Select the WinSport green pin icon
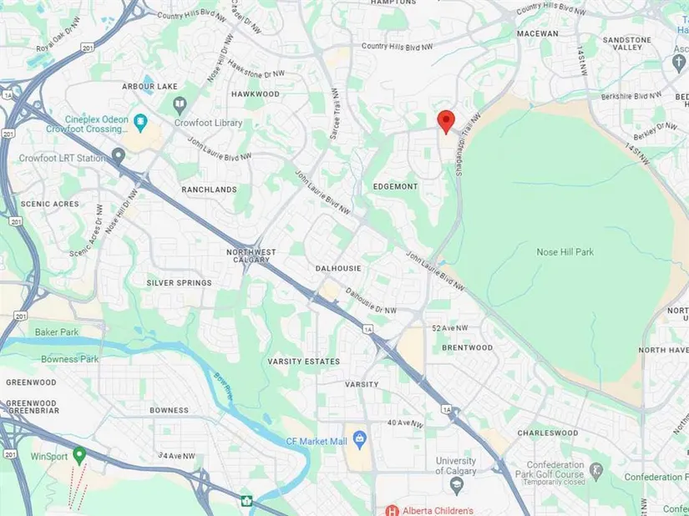689x516 pixels. (x=79, y=456)
